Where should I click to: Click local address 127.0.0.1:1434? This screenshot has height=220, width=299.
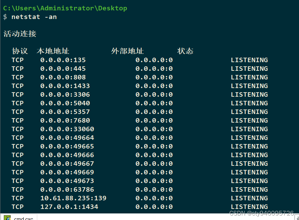tap(69, 207)
